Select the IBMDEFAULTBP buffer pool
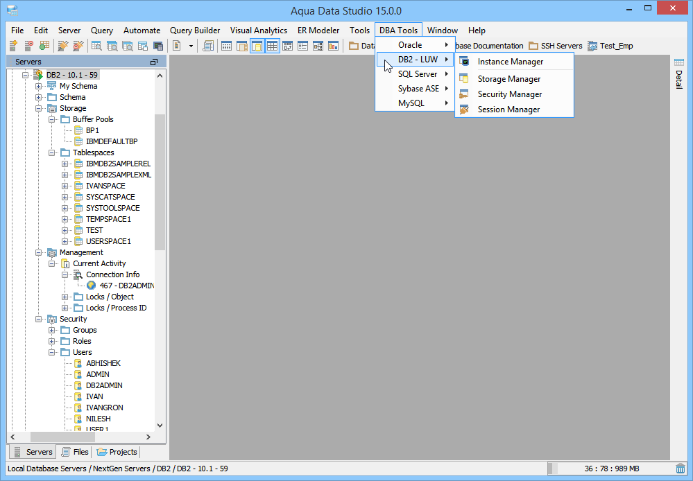This screenshot has height=481, width=693. (x=112, y=141)
